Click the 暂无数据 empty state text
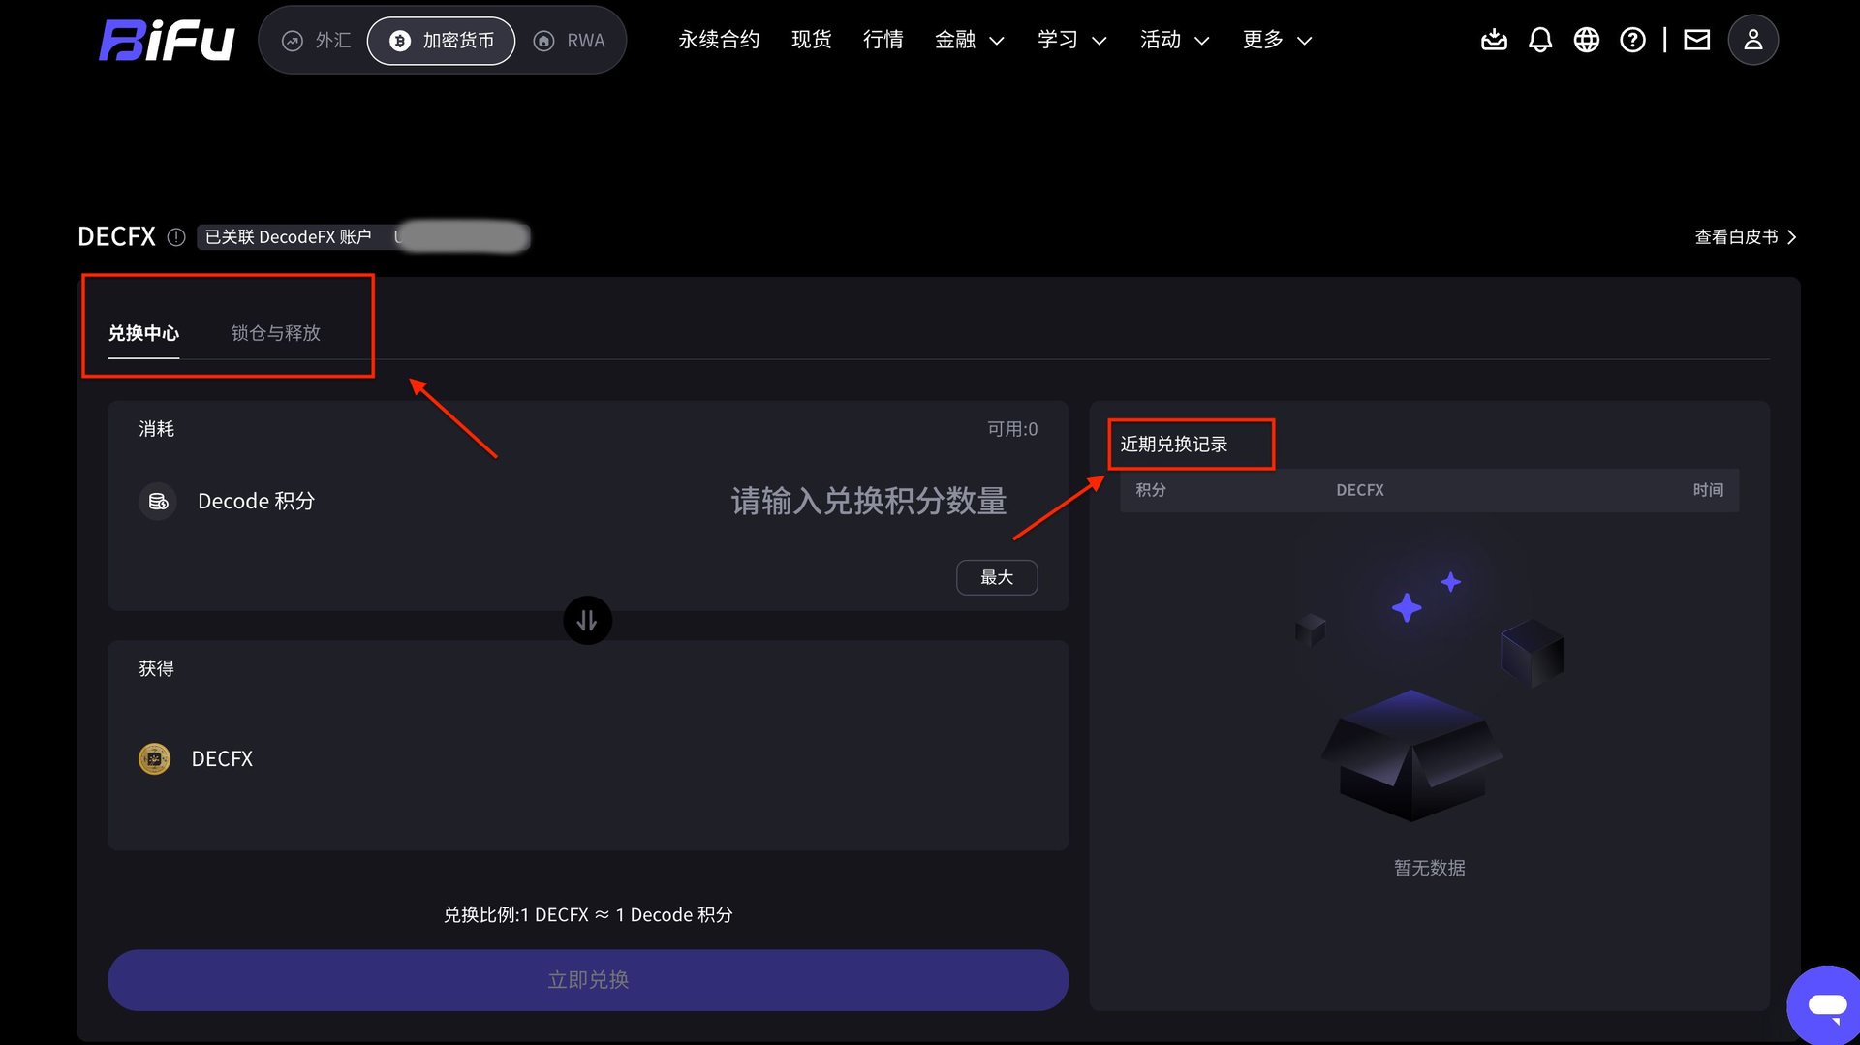Viewport: 1860px width, 1045px height. click(x=1430, y=868)
